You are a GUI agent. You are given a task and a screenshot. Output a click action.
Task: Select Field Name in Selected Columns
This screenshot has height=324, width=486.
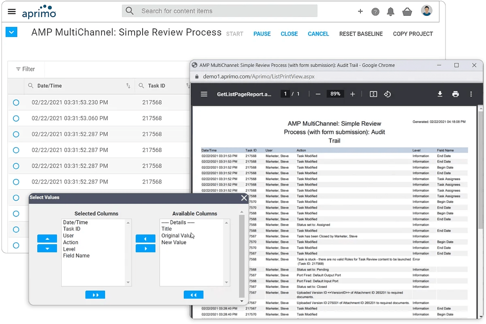point(76,256)
